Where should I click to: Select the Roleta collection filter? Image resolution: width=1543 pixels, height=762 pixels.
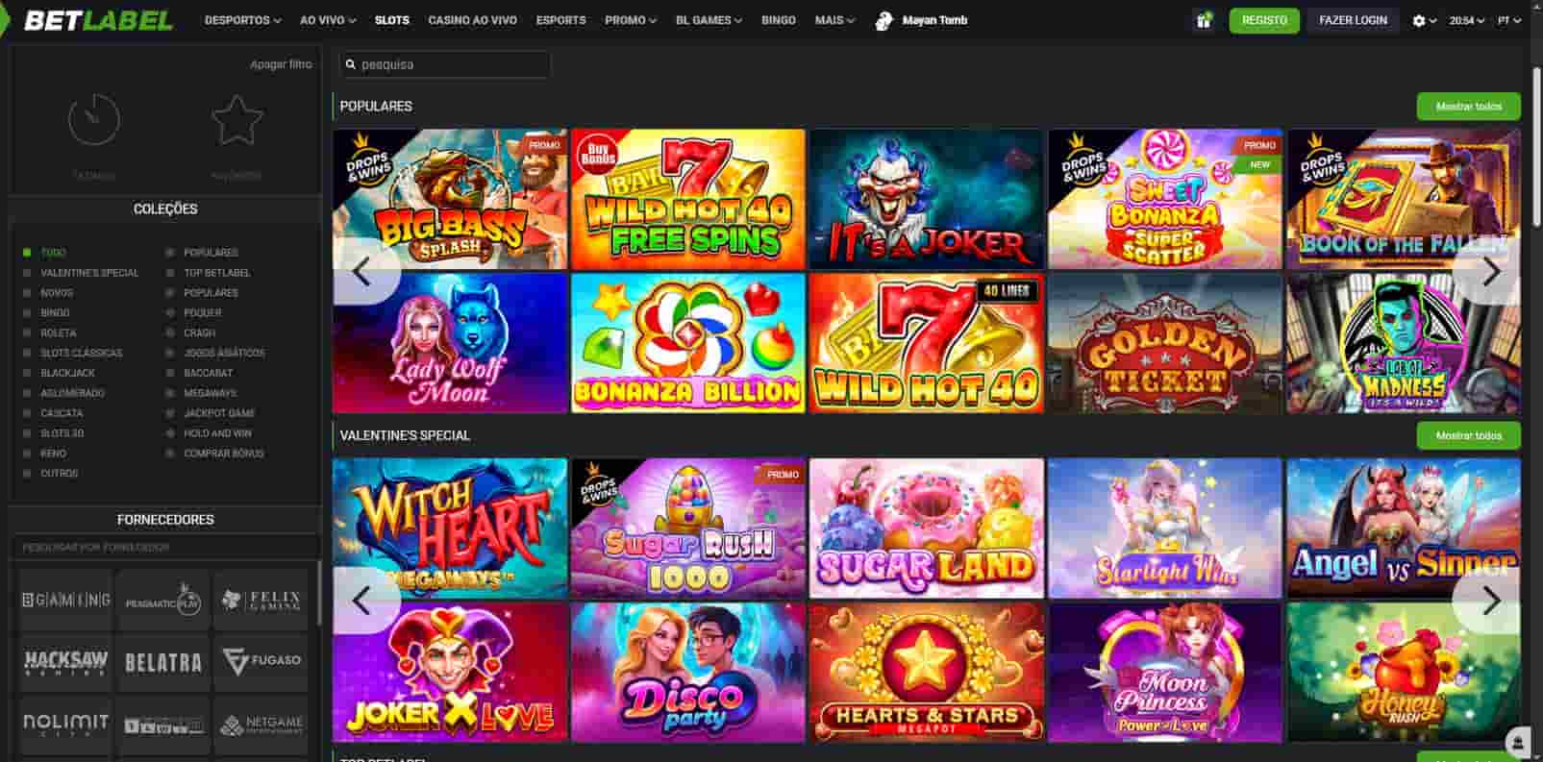point(58,333)
